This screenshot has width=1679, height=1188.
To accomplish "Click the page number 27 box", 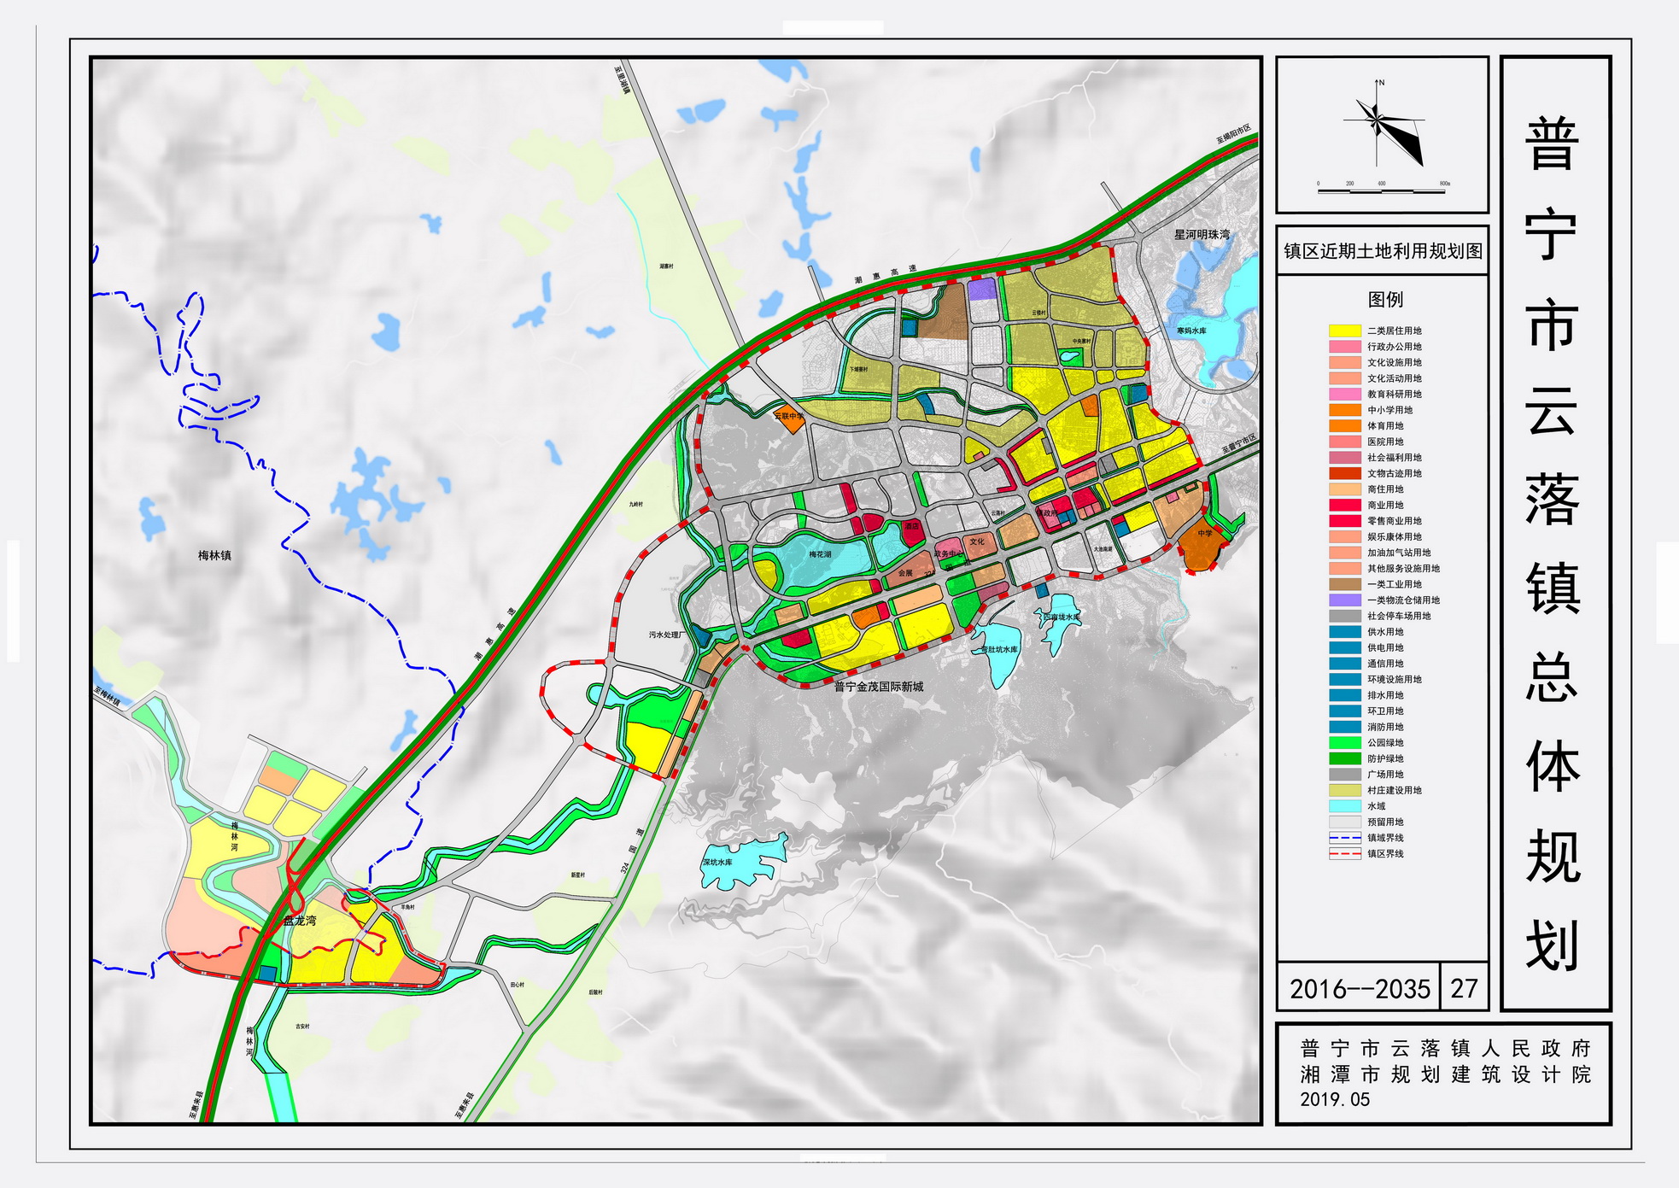I will [x=1463, y=988].
